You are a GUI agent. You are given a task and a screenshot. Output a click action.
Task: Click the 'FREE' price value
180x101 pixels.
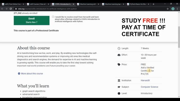click(x=143, y=64)
